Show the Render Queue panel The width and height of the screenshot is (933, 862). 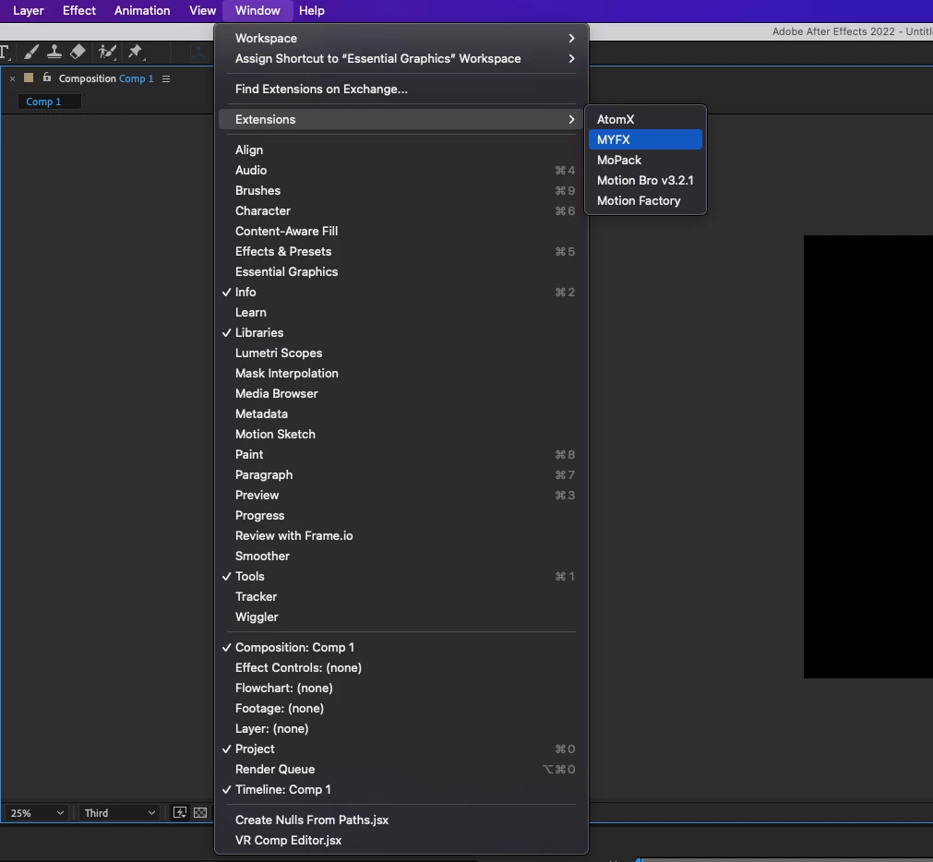coord(401,769)
